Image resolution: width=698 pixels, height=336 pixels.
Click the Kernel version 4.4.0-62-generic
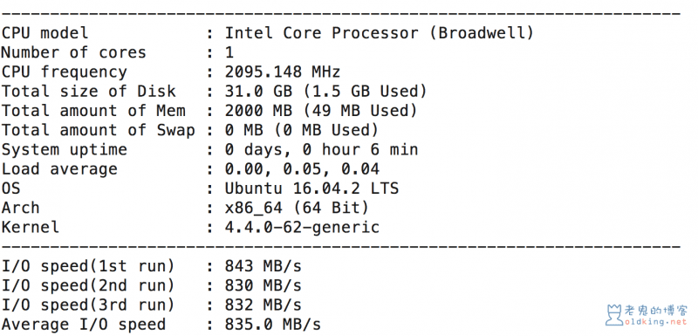coord(302,228)
